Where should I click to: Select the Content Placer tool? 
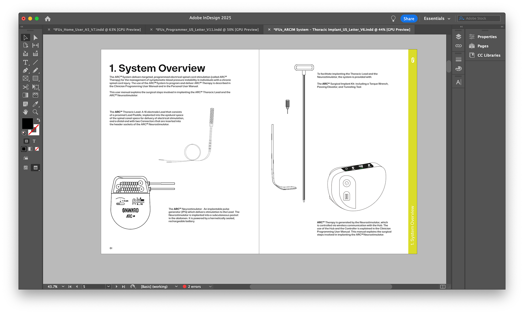35,53
